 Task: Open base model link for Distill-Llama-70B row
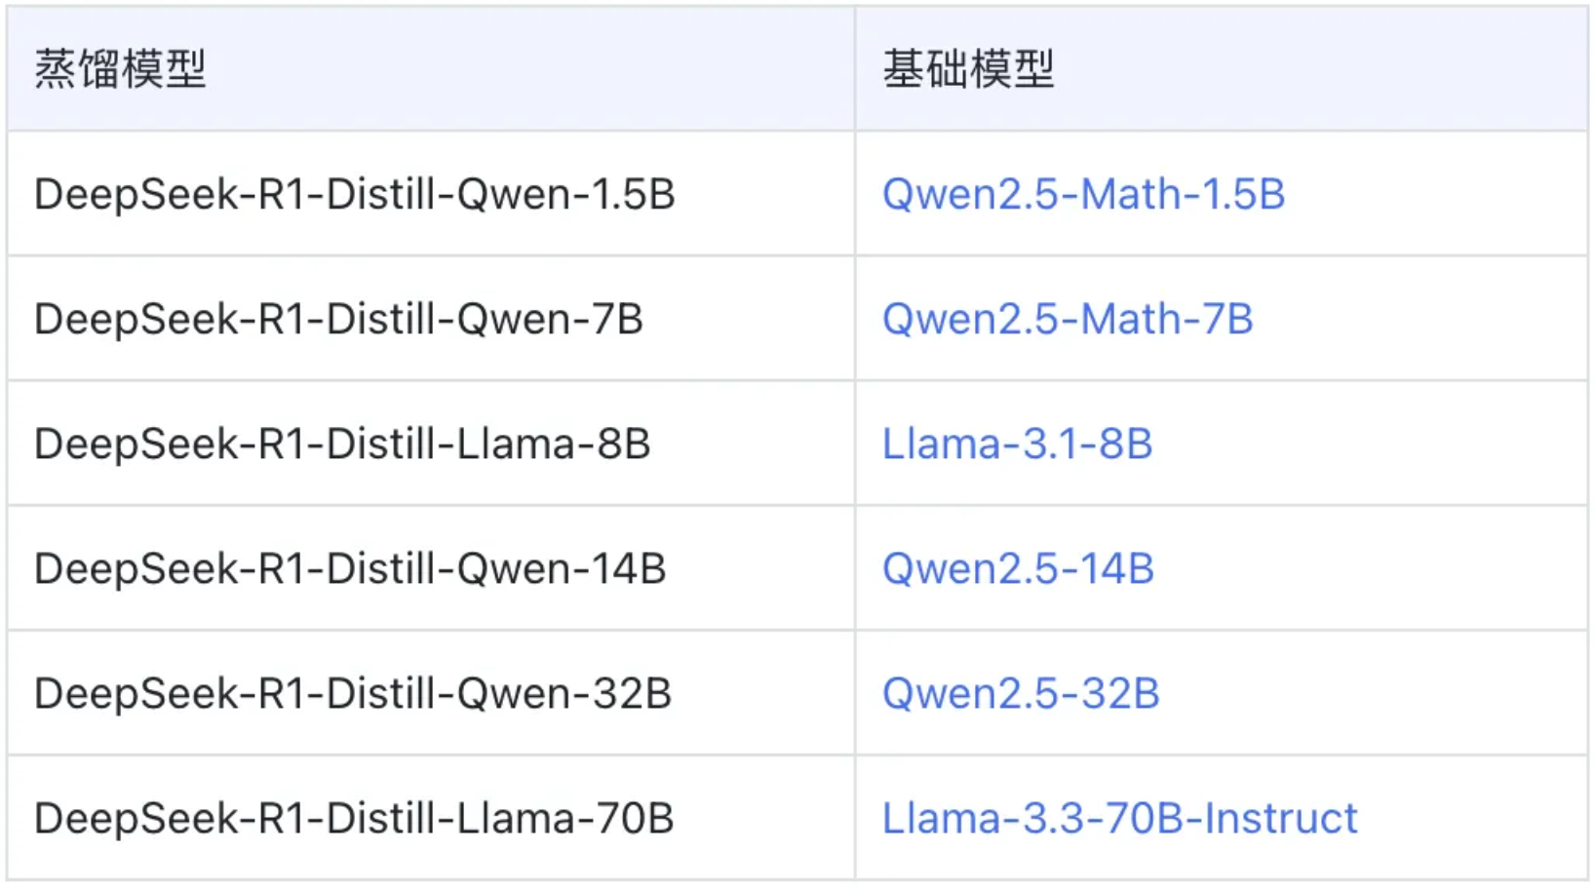[1118, 818]
